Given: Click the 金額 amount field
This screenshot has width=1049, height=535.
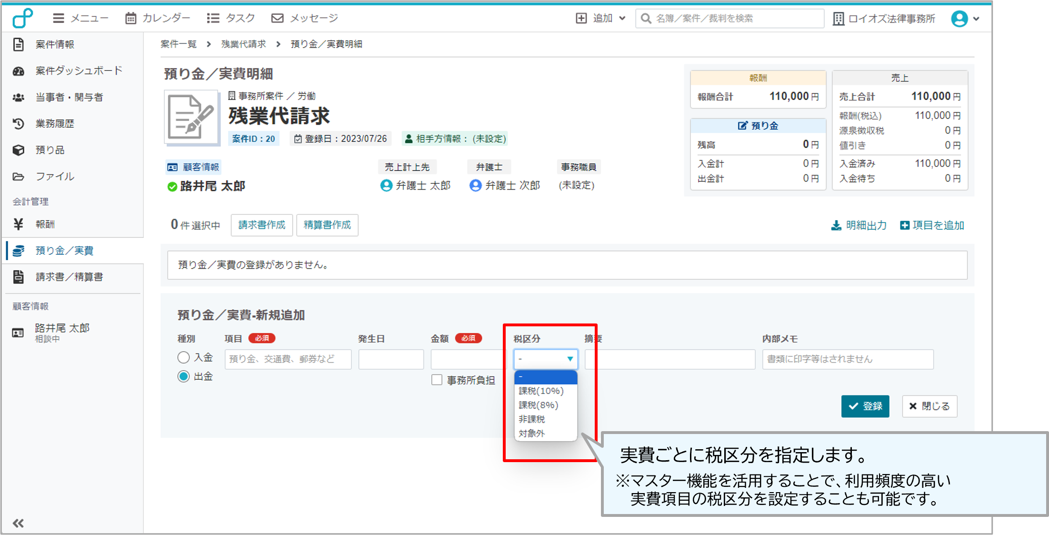Looking at the screenshot, I should click(468, 359).
